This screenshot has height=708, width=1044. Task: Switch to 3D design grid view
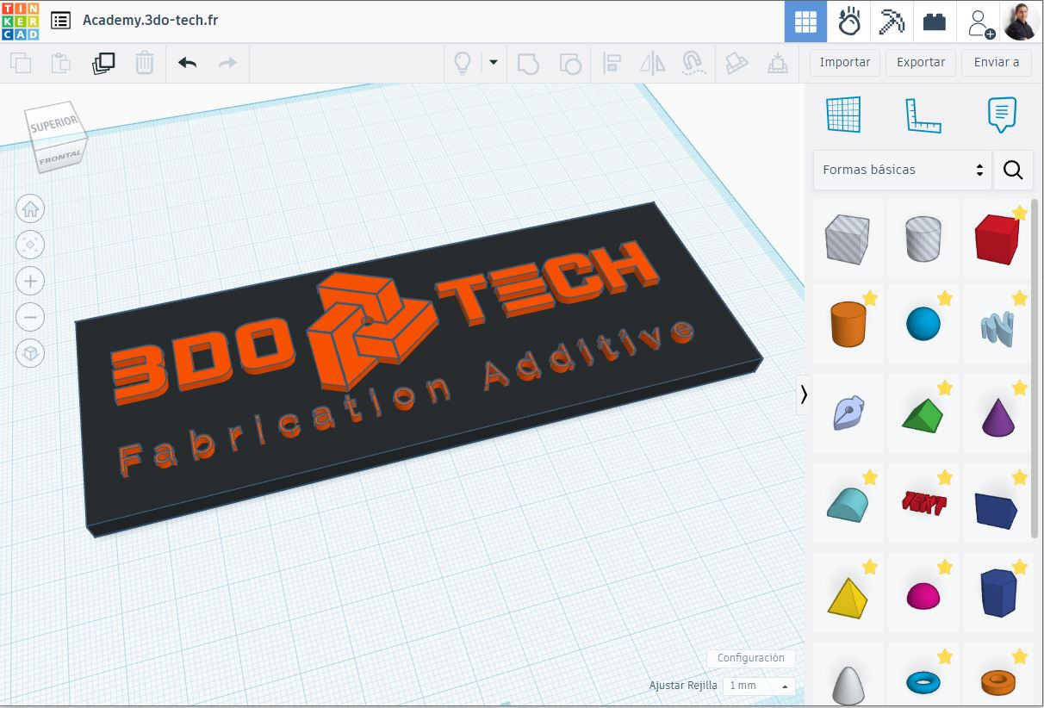pyautogui.click(x=805, y=22)
